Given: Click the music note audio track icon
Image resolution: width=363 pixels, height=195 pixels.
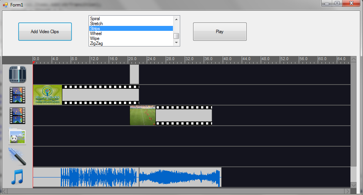Looking at the screenshot, I should point(17,177).
